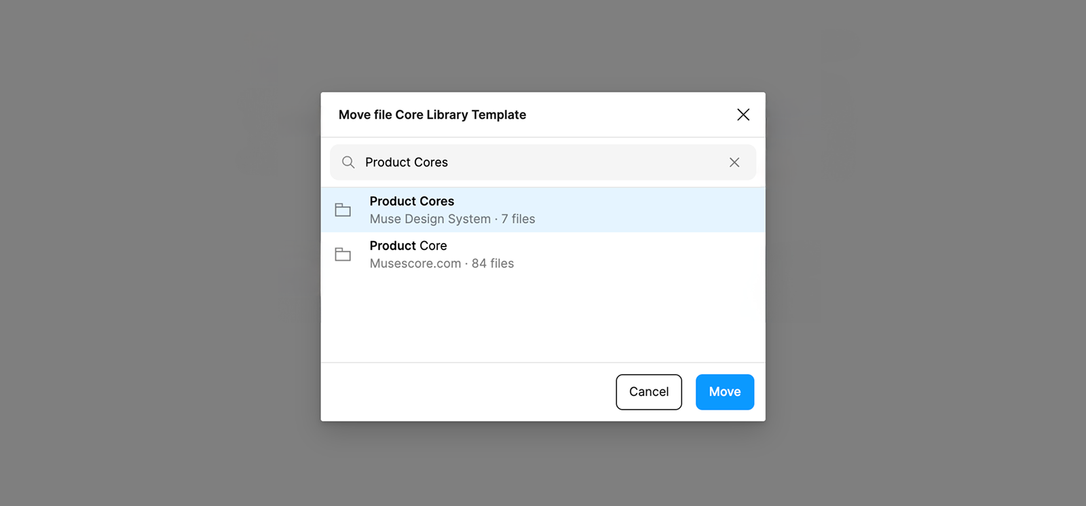The height and width of the screenshot is (506, 1086).
Task: Click the folder icon beside Product Core
Action: tap(343, 255)
